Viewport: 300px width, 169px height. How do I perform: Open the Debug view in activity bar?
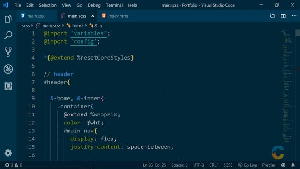pyautogui.click(x=8, y=69)
